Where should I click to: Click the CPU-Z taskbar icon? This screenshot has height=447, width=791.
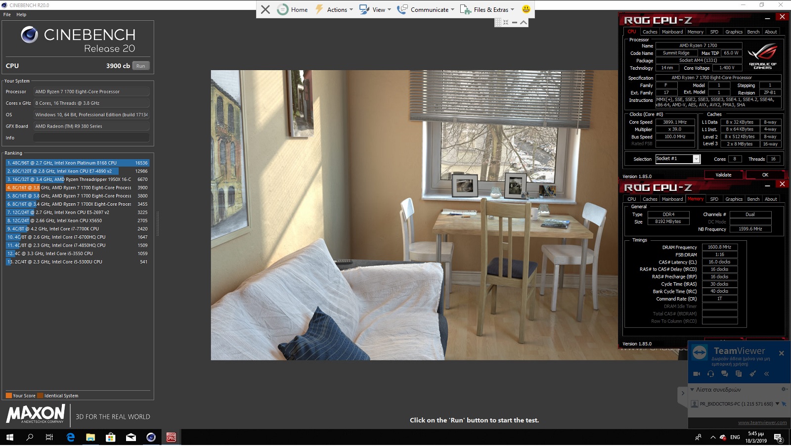pos(171,437)
